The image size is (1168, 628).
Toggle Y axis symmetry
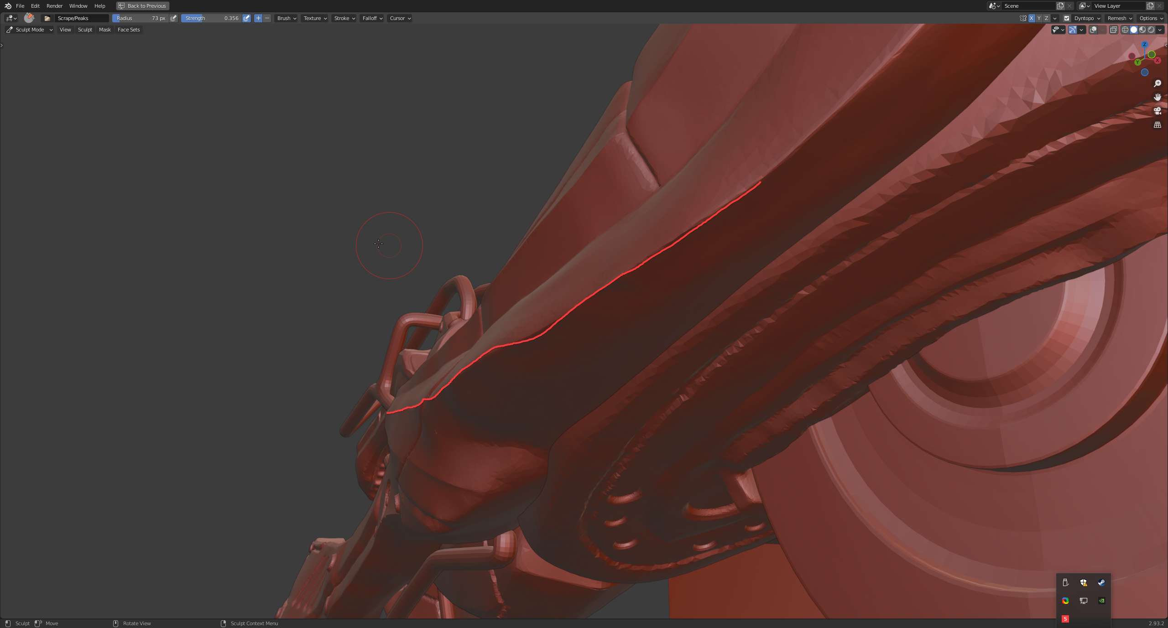tap(1039, 18)
